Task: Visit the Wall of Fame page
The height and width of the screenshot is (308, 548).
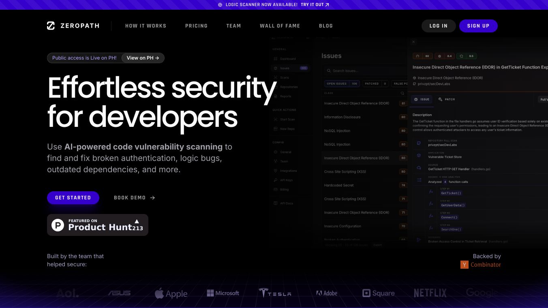Action: pos(280,26)
